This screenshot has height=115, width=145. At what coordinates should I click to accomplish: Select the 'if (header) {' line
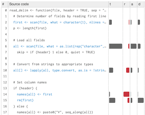(x=25, y=88)
